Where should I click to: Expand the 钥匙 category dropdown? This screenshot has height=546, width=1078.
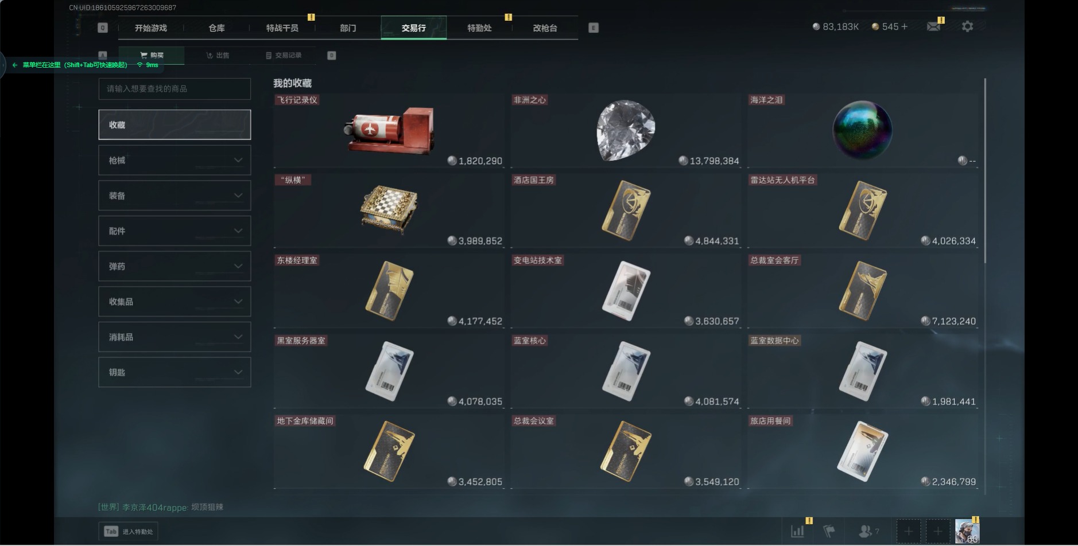175,372
